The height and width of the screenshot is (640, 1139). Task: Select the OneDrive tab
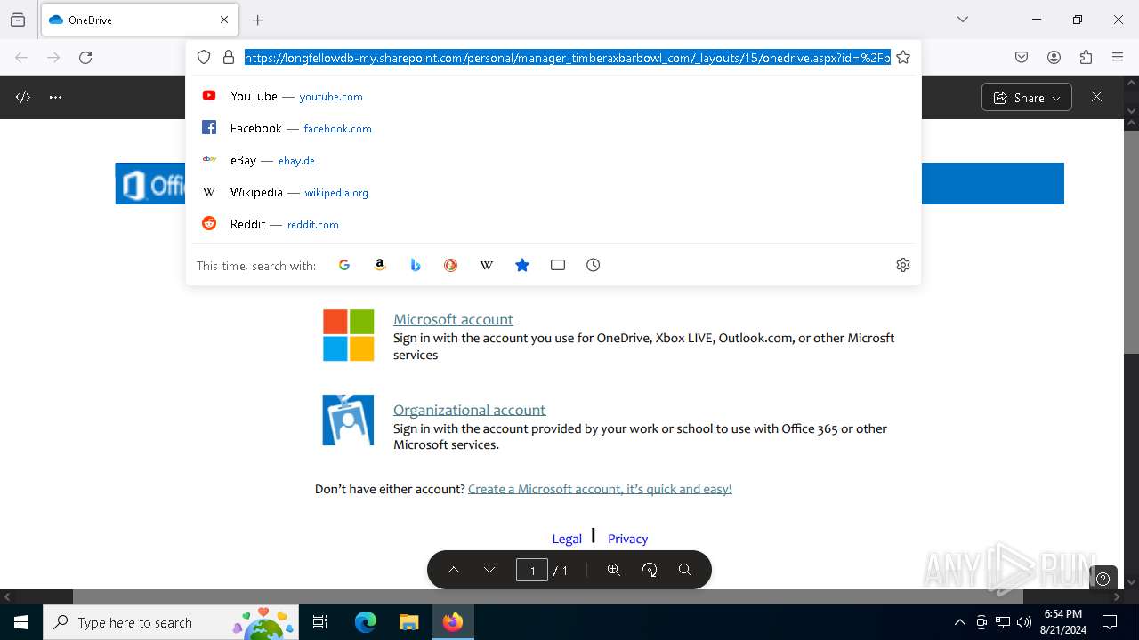tap(140, 20)
